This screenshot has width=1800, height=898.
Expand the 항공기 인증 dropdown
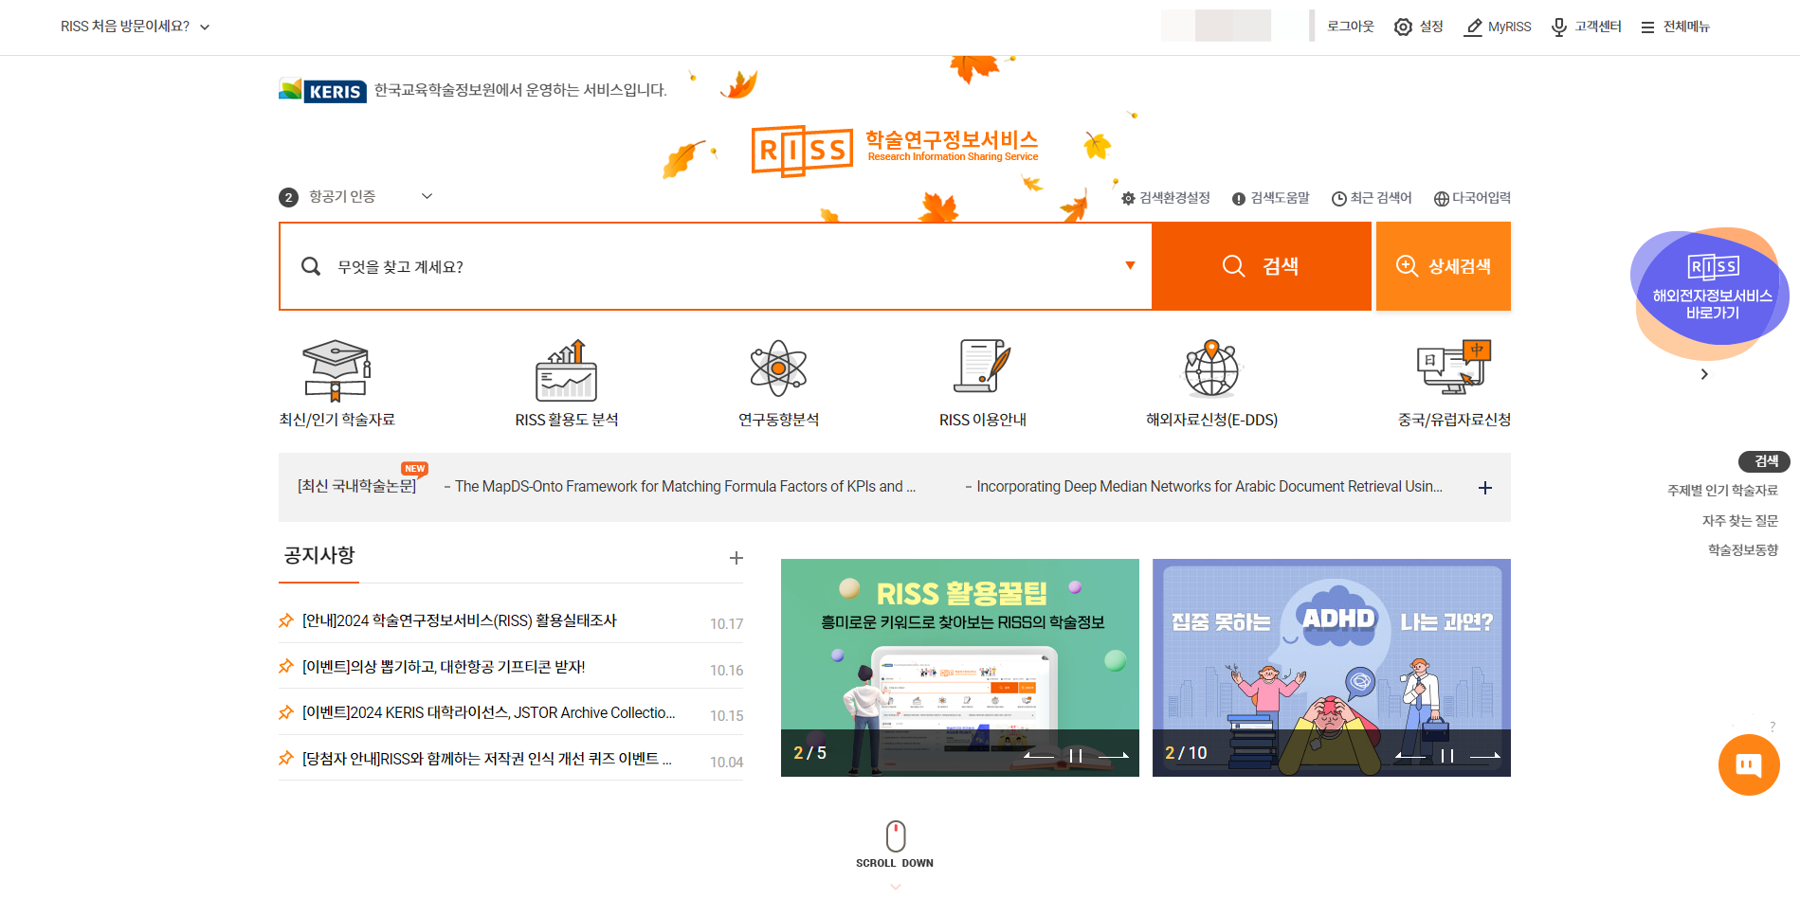(426, 196)
